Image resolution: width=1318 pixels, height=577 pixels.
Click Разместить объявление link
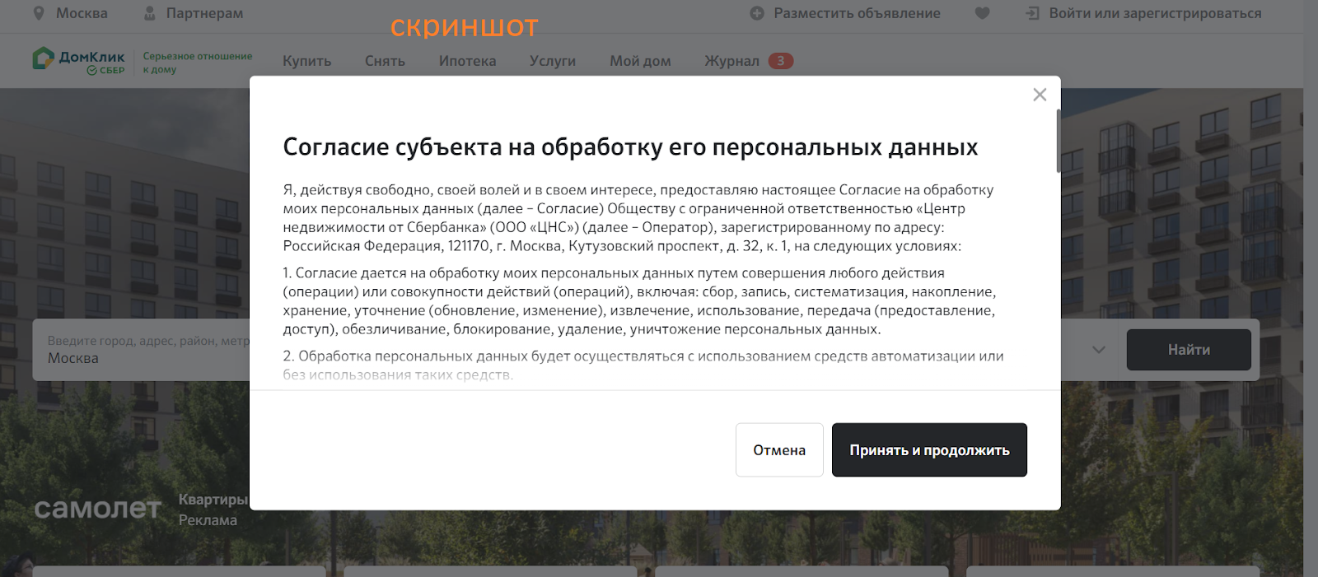(857, 13)
